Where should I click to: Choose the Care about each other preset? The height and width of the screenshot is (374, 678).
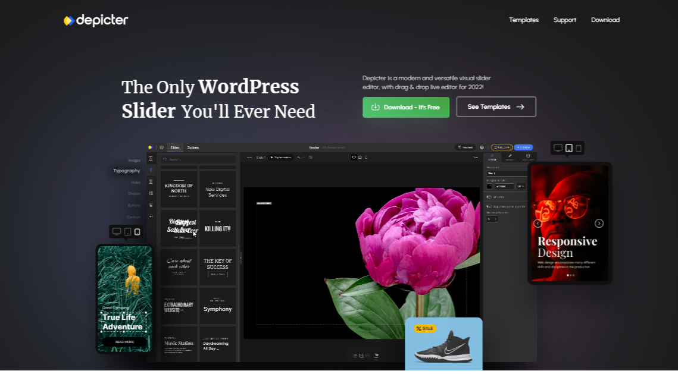coord(179,267)
